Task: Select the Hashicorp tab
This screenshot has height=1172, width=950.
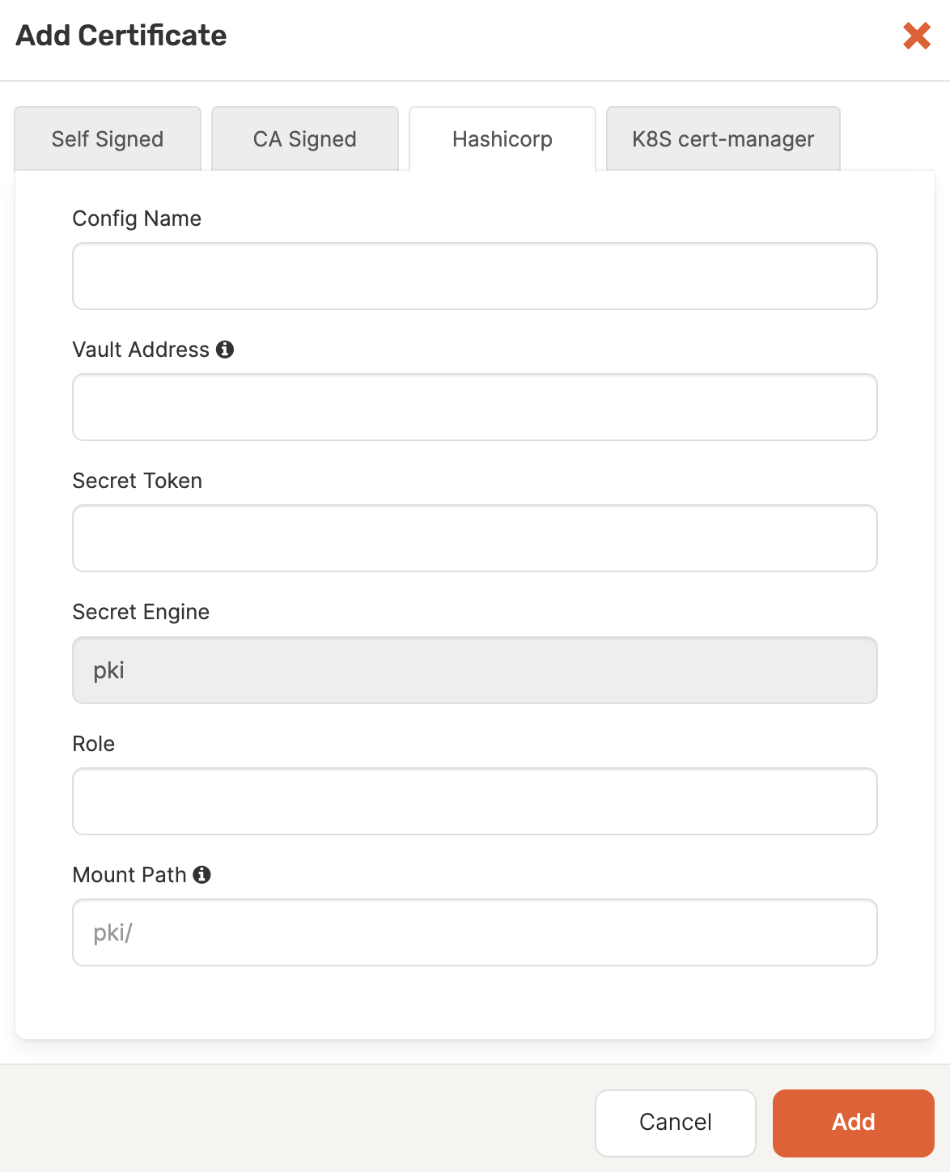Action: tap(502, 138)
